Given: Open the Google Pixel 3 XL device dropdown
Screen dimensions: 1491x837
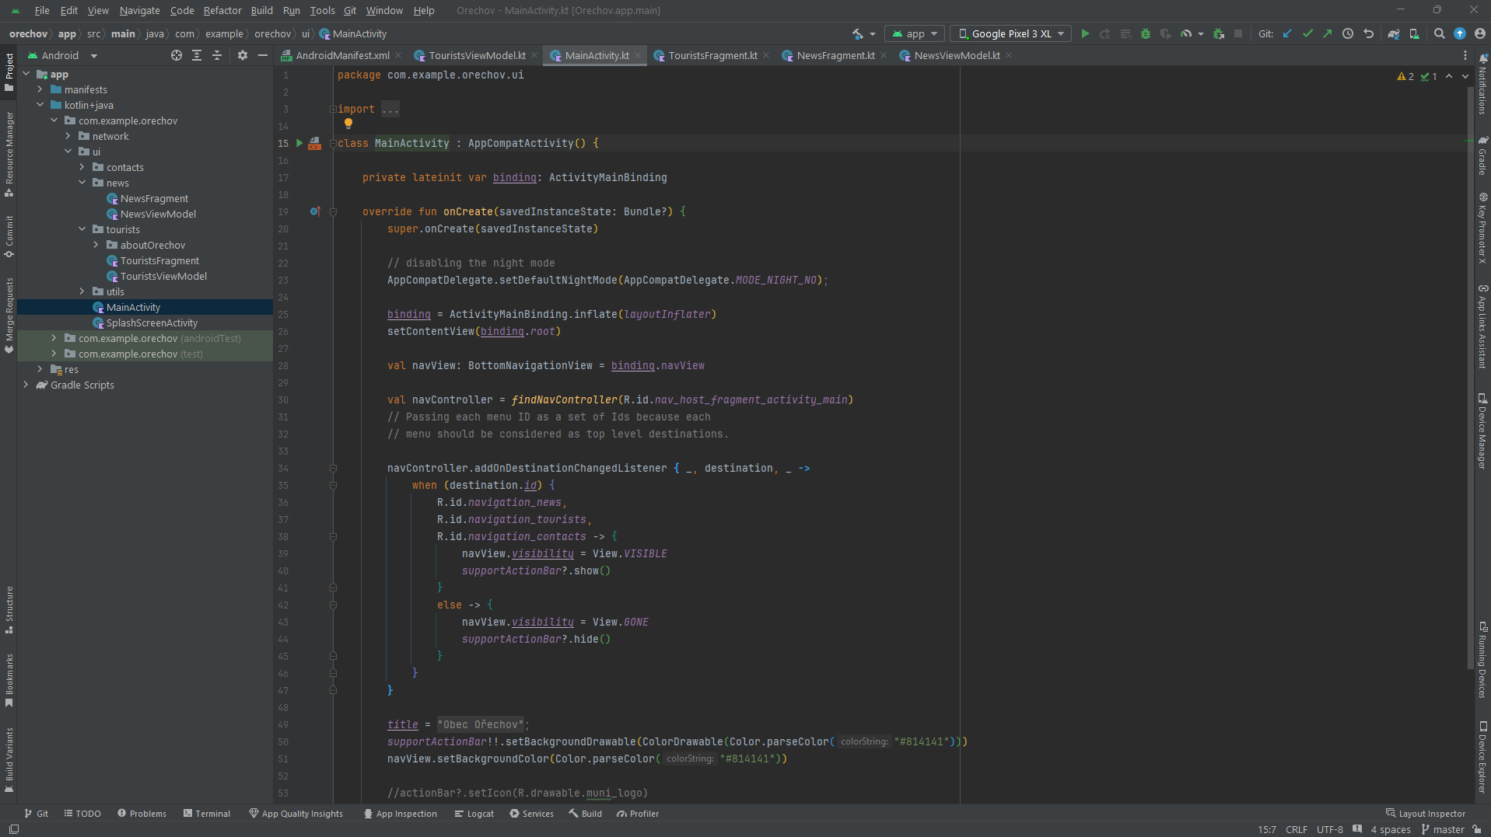Looking at the screenshot, I should pos(1010,33).
